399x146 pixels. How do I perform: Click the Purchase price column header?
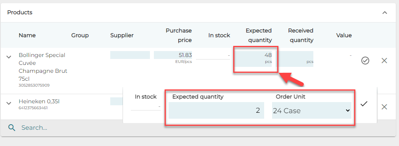click(x=178, y=35)
